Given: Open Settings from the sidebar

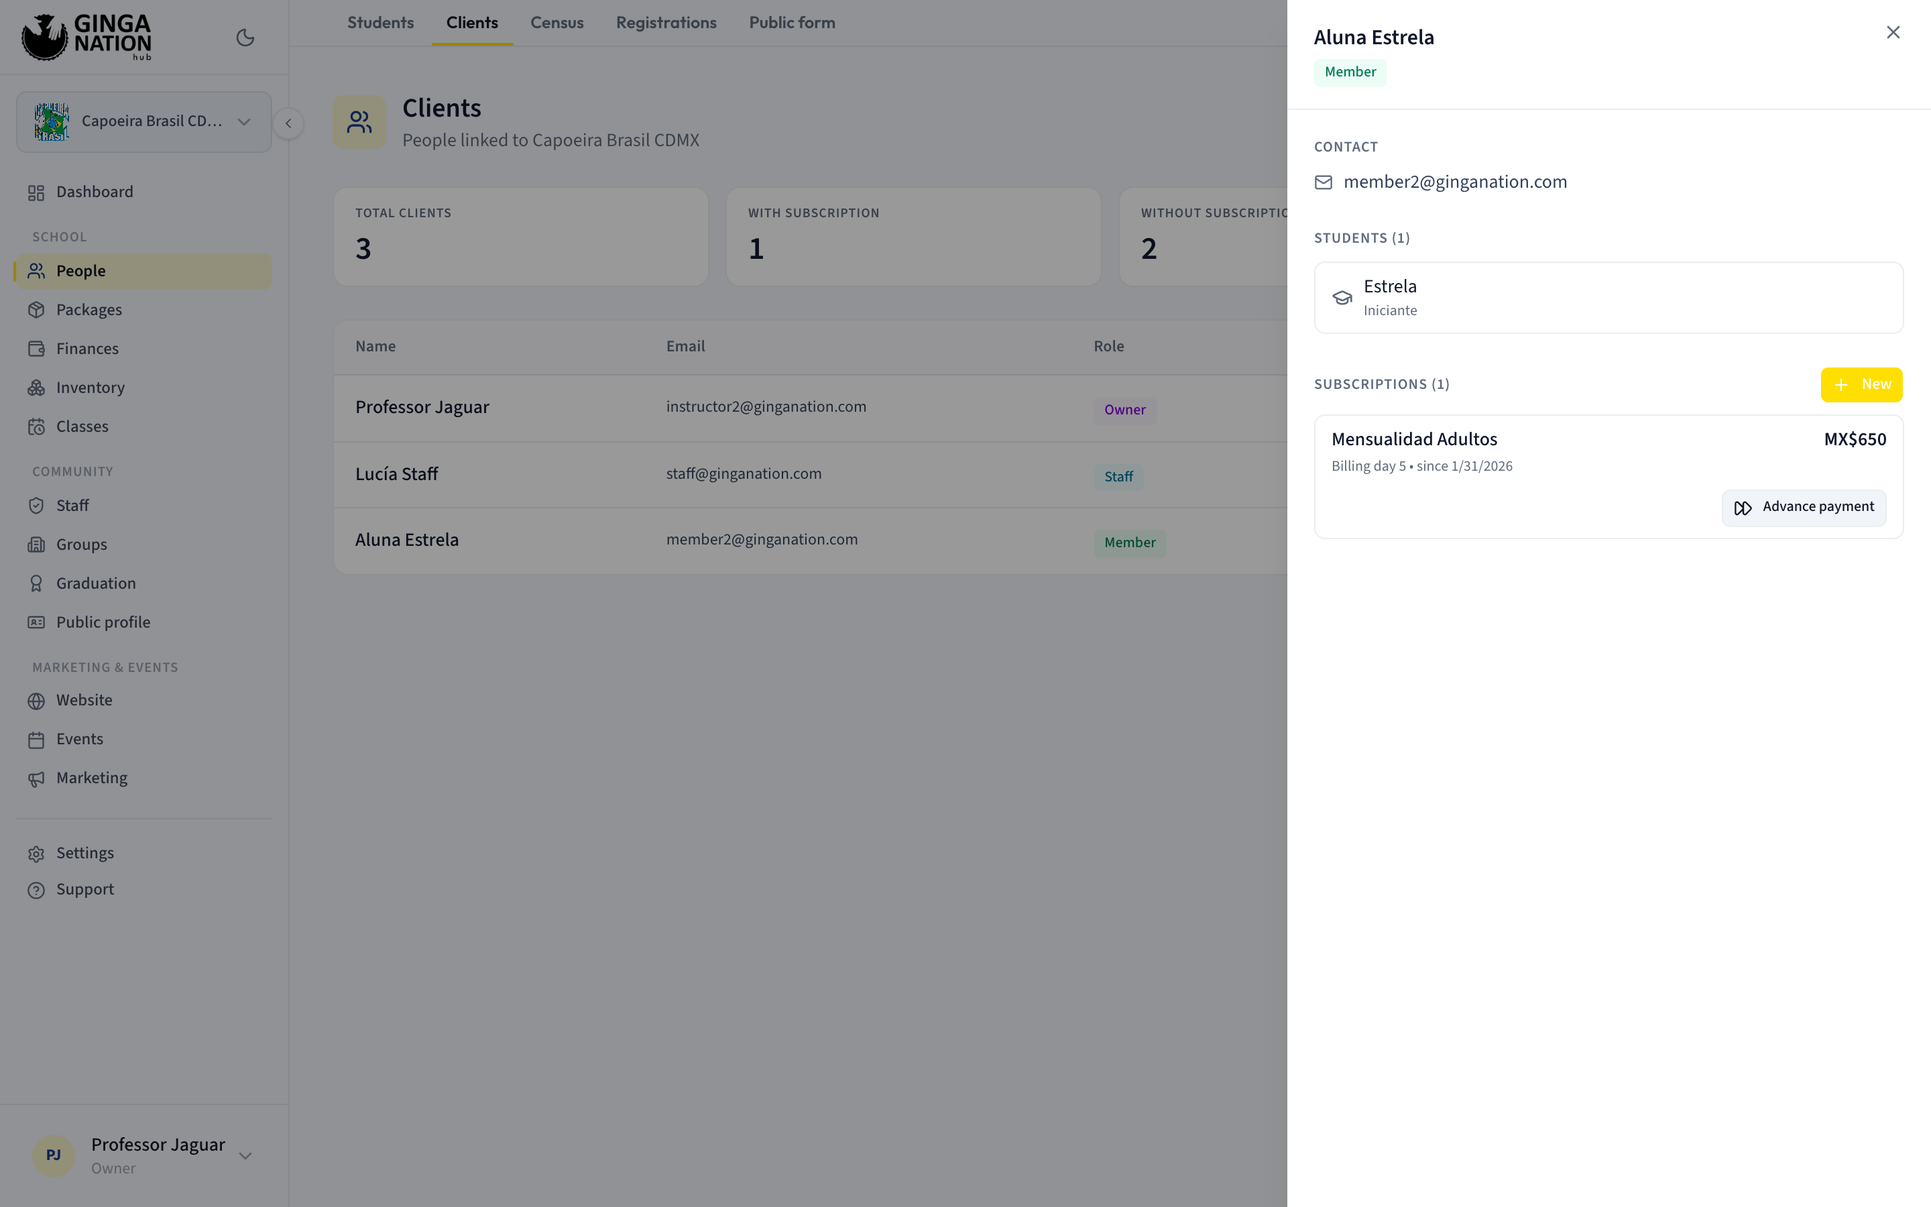Looking at the screenshot, I should (x=143, y=854).
